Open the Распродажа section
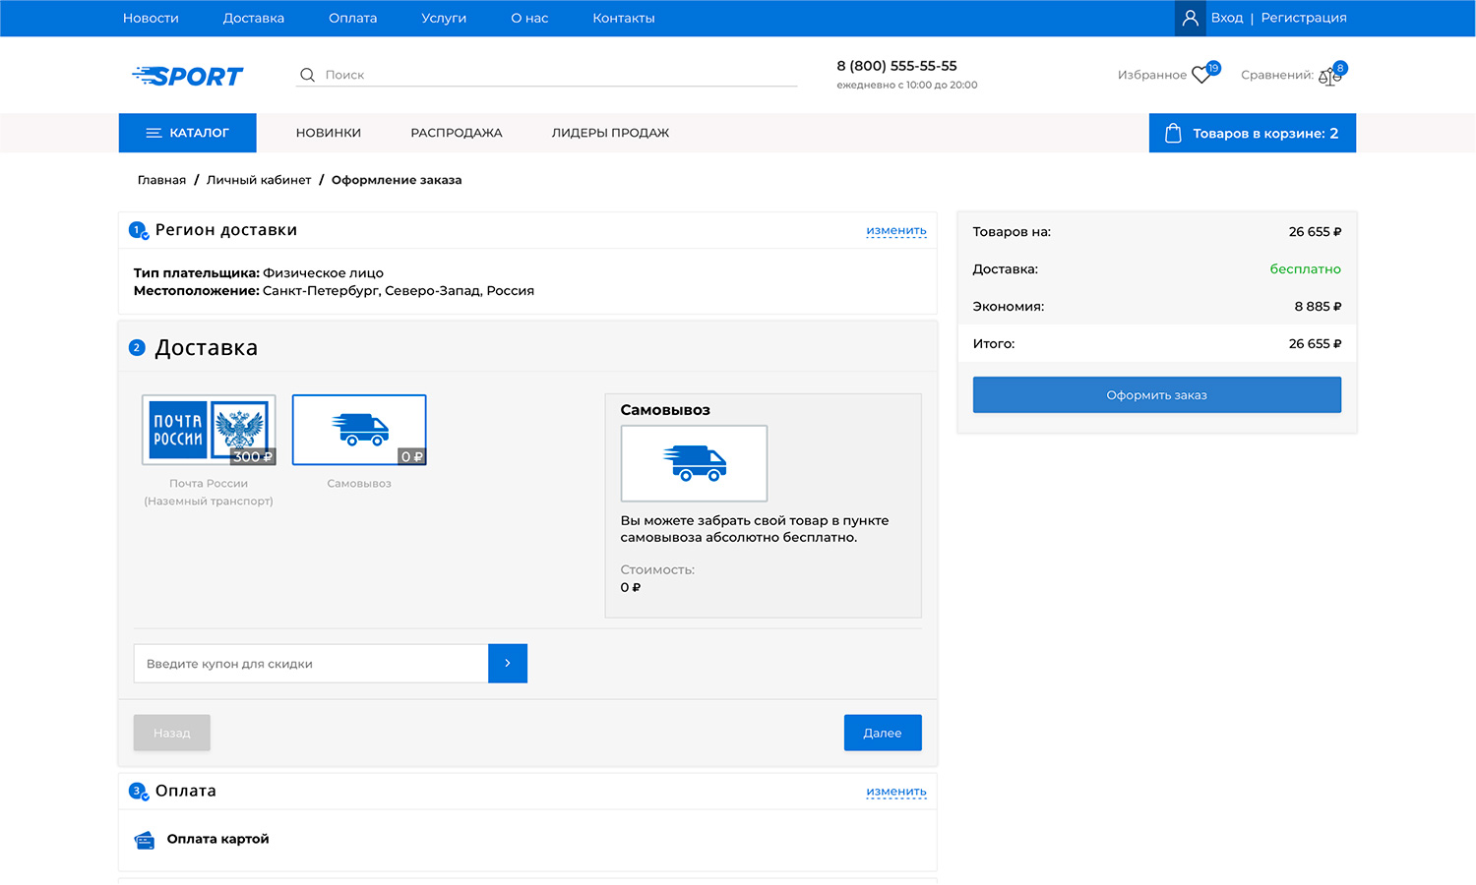The image size is (1476, 885). coord(456,133)
